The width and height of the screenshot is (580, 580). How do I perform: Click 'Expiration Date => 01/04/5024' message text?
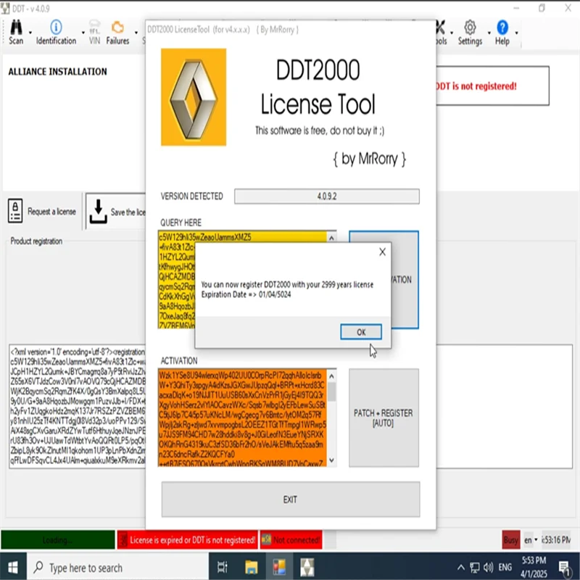pyautogui.click(x=246, y=294)
